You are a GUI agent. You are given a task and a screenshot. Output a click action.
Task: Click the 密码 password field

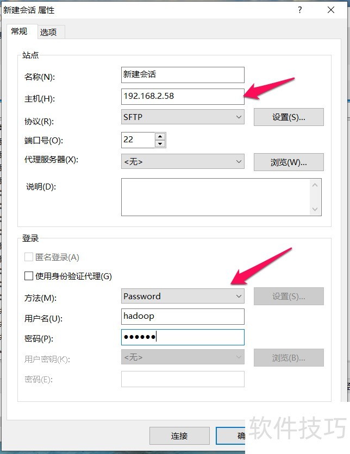pyautogui.click(x=183, y=337)
